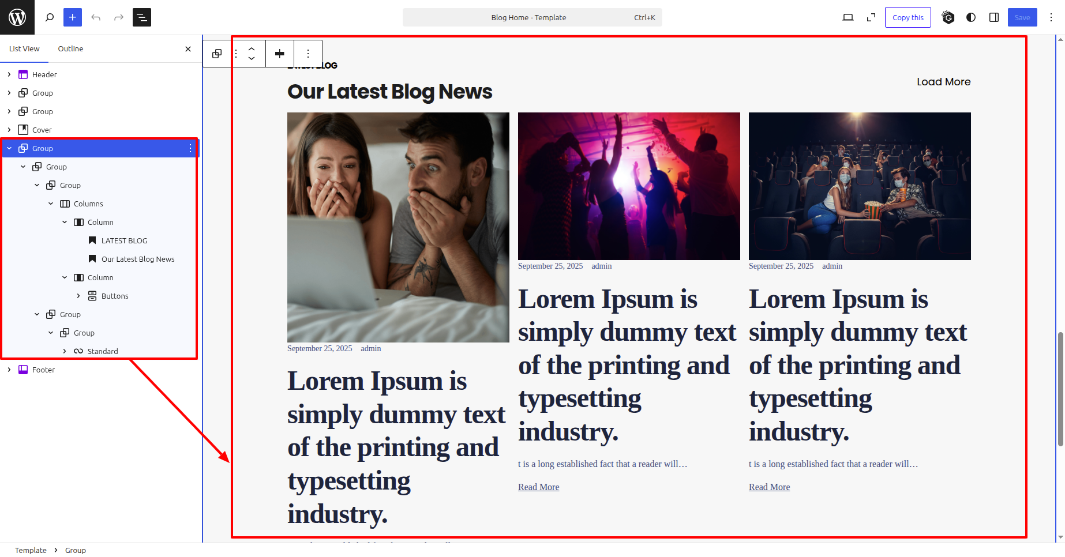Open the search magnifier icon
Image resolution: width=1065 pixels, height=557 pixels.
coord(50,17)
